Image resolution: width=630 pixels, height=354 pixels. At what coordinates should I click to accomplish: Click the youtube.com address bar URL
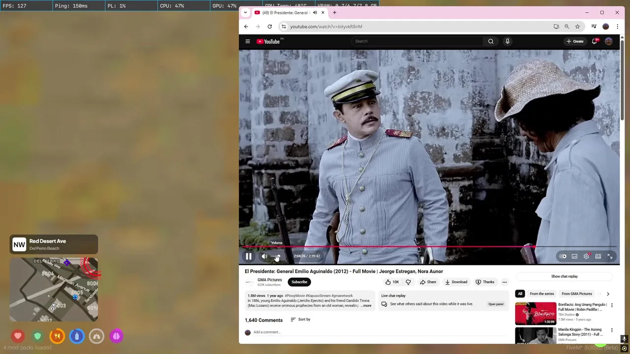point(326,27)
